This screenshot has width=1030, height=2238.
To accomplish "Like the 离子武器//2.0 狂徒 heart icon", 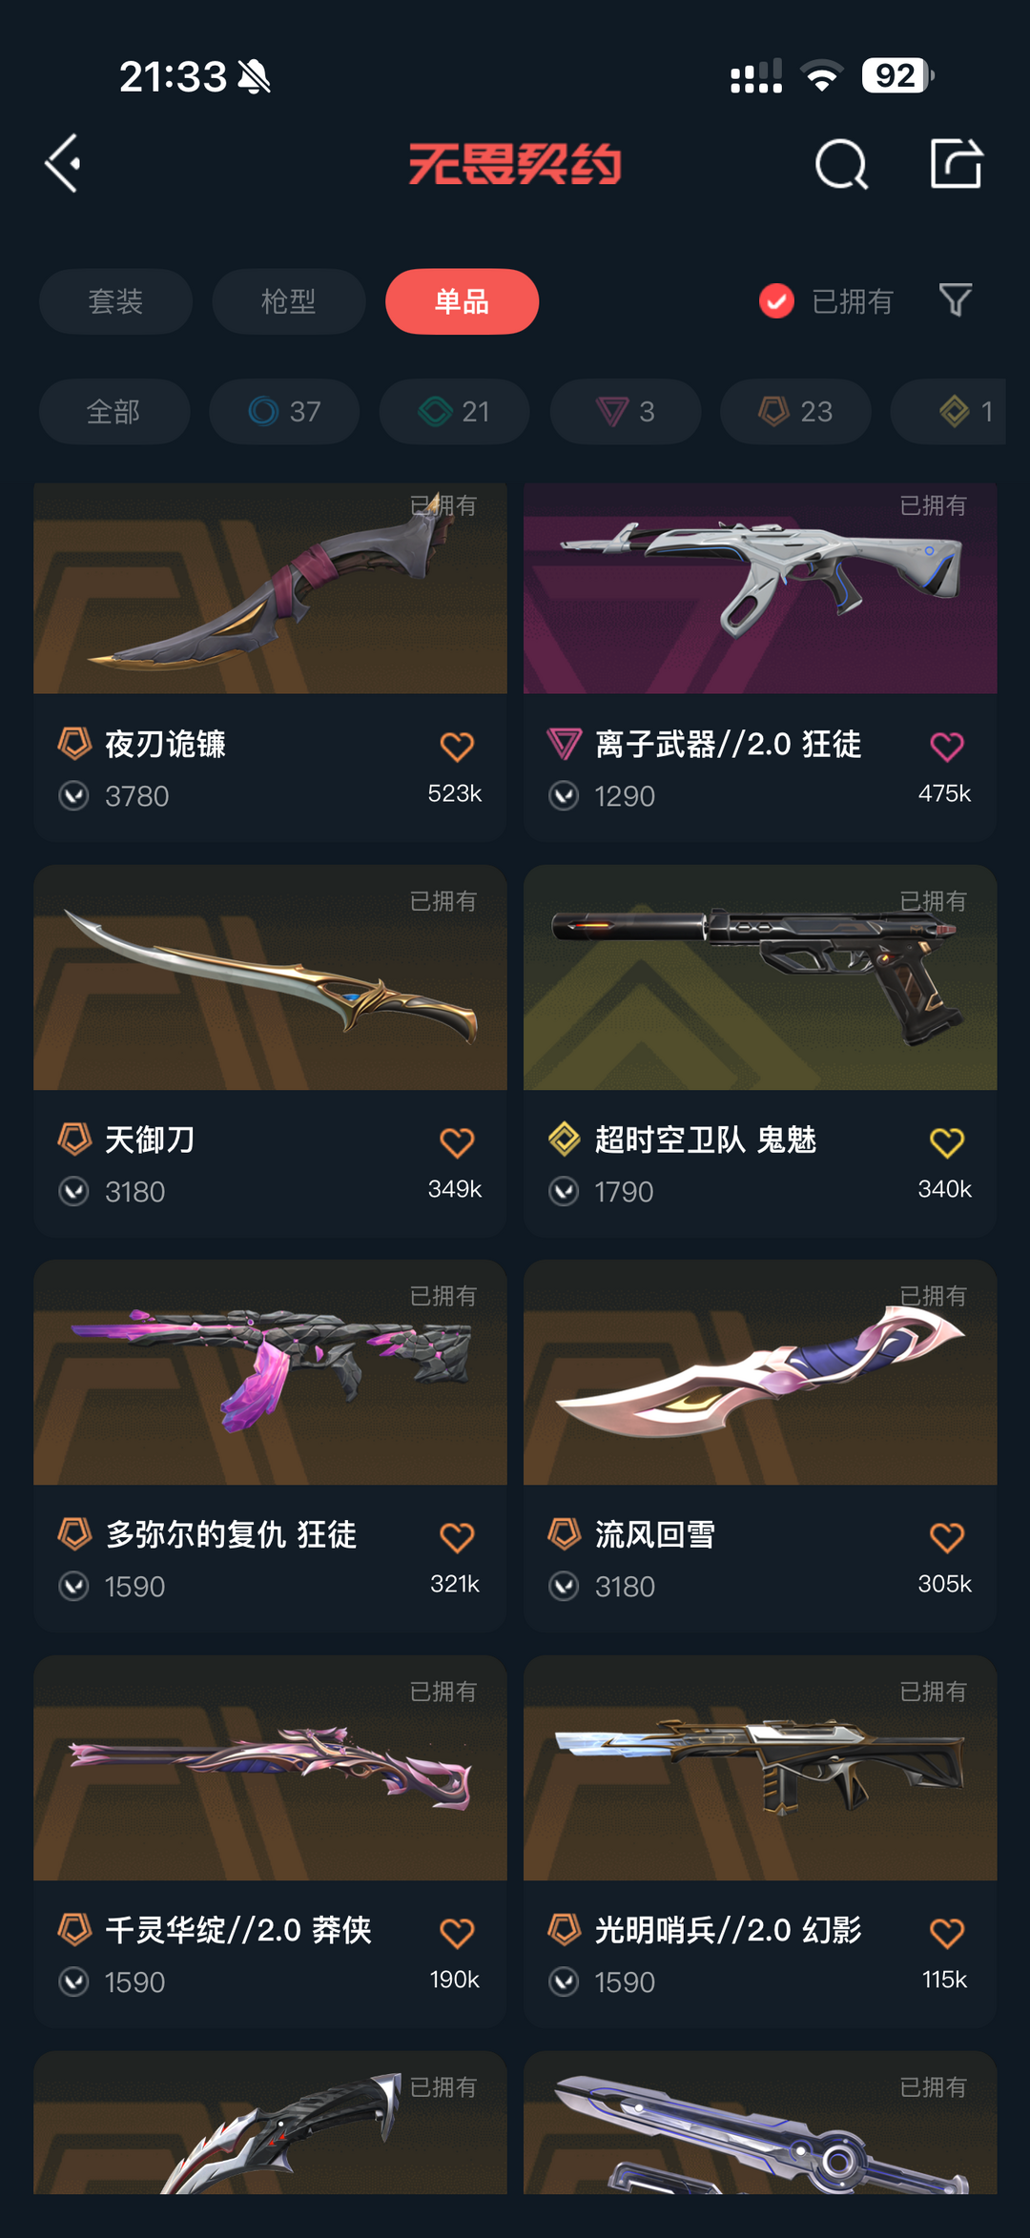I will (x=947, y=747).
